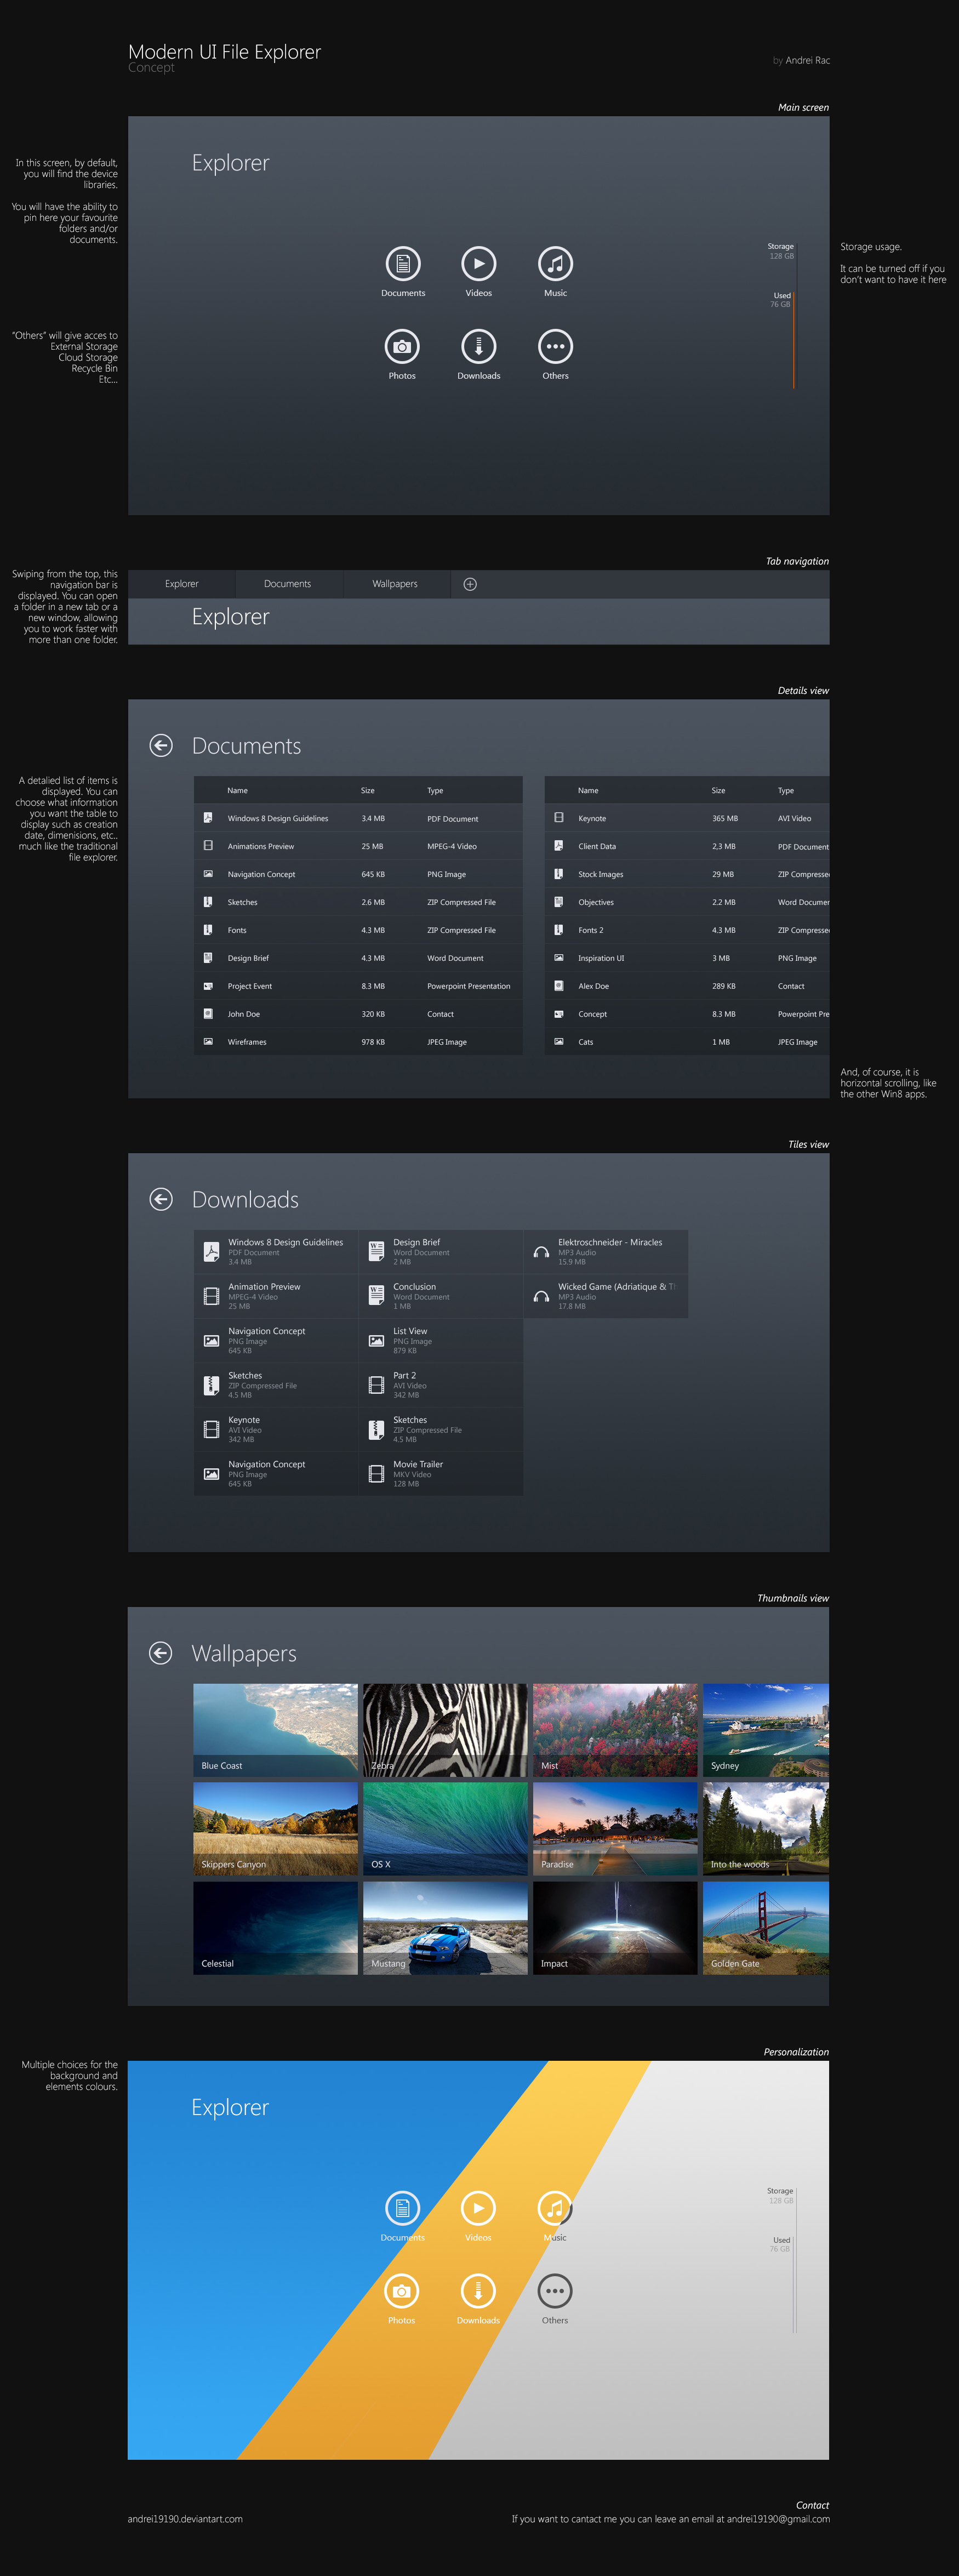Open Windows 8 Design Guidelines PDF document
Screen dimensions: 959x2576
(278, 818)
